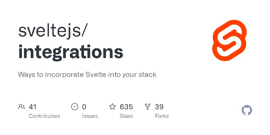
Task: Click the 41 contributors count
Action: point(32,107)
